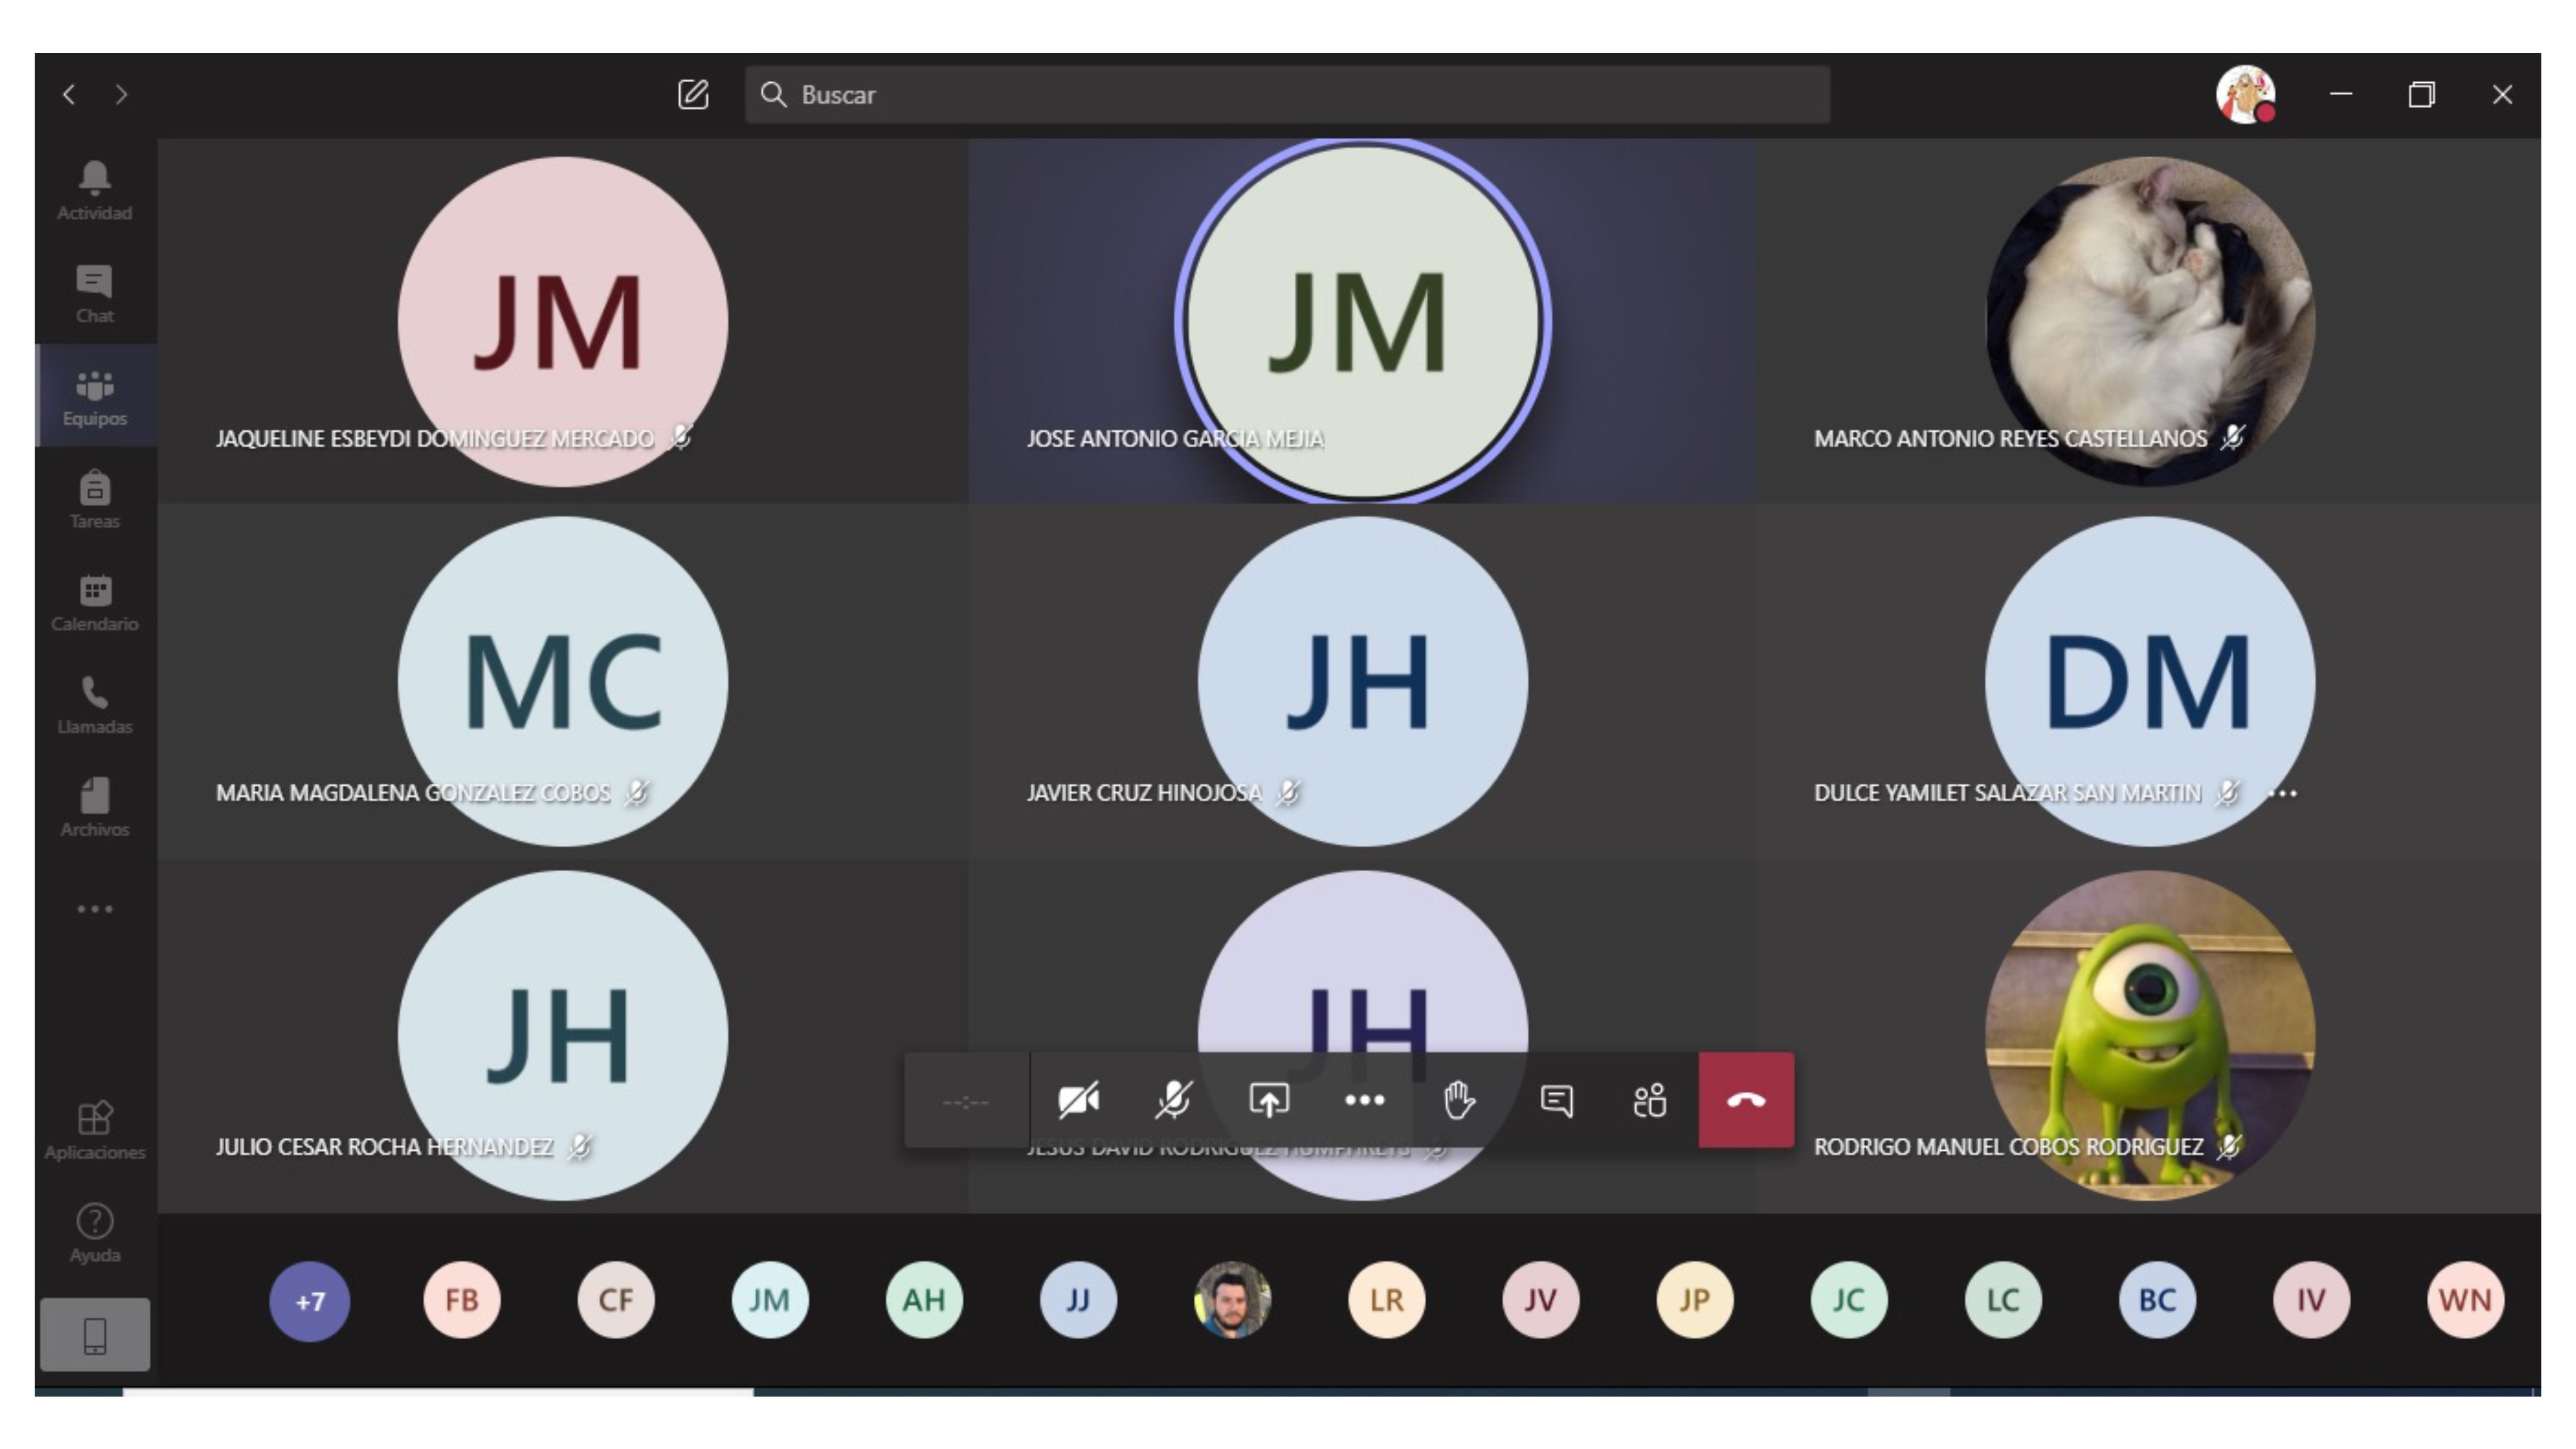This screenshot has height=1449, width=2576.
Task: Go to Equipos in the sidebar
Action: (95, 396)
